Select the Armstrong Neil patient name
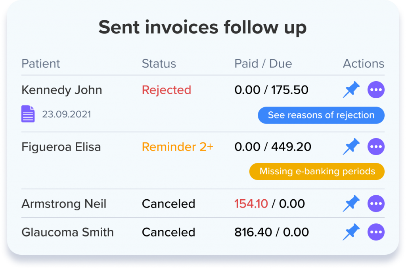The width and height of the screenshot is (406, 269). [x=64, y=204]
